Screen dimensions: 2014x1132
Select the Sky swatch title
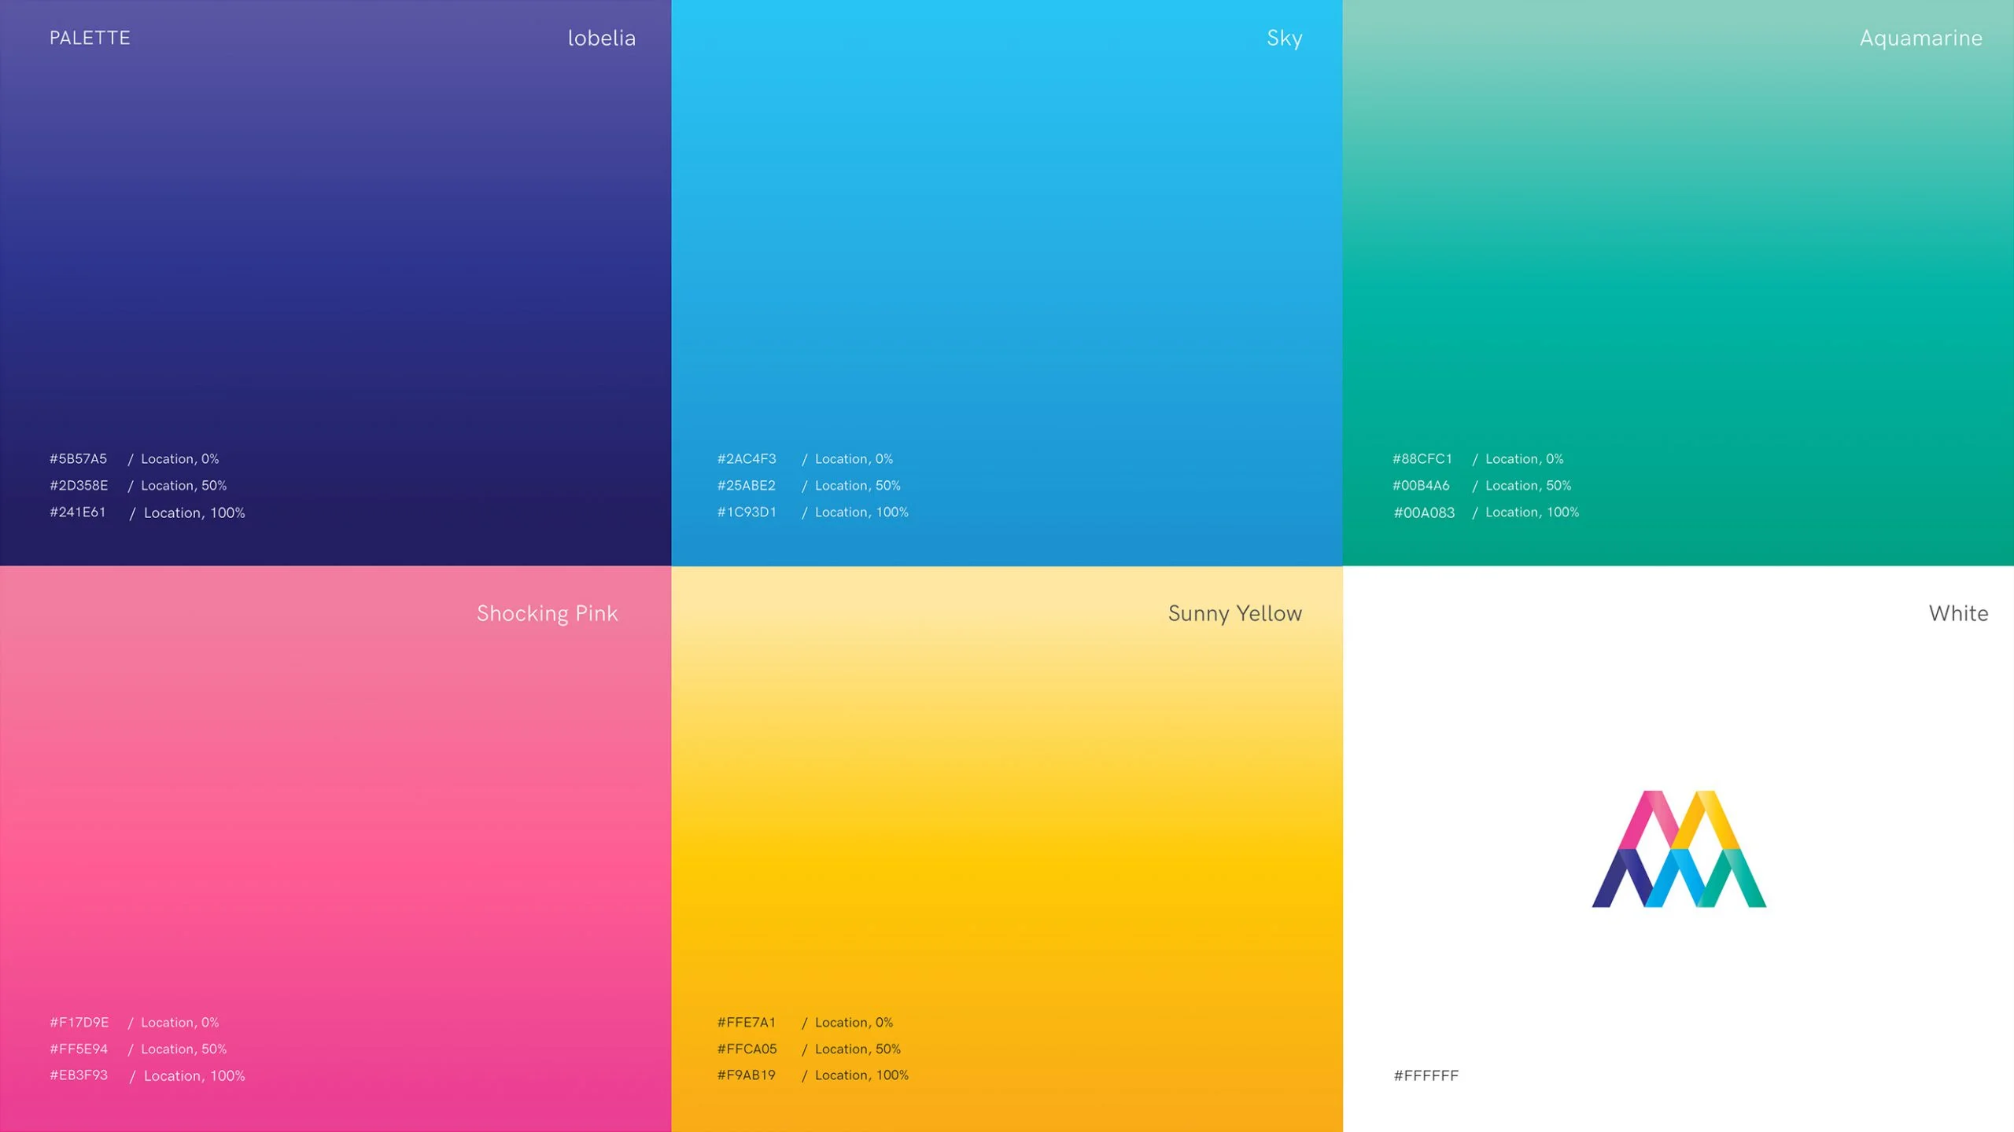point(1284,38)
